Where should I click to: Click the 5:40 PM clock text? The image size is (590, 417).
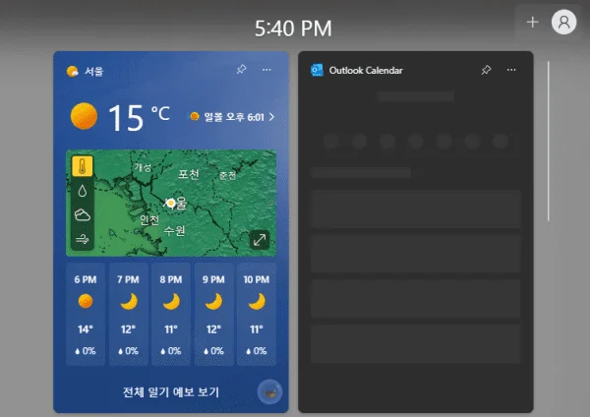[293, 29]
